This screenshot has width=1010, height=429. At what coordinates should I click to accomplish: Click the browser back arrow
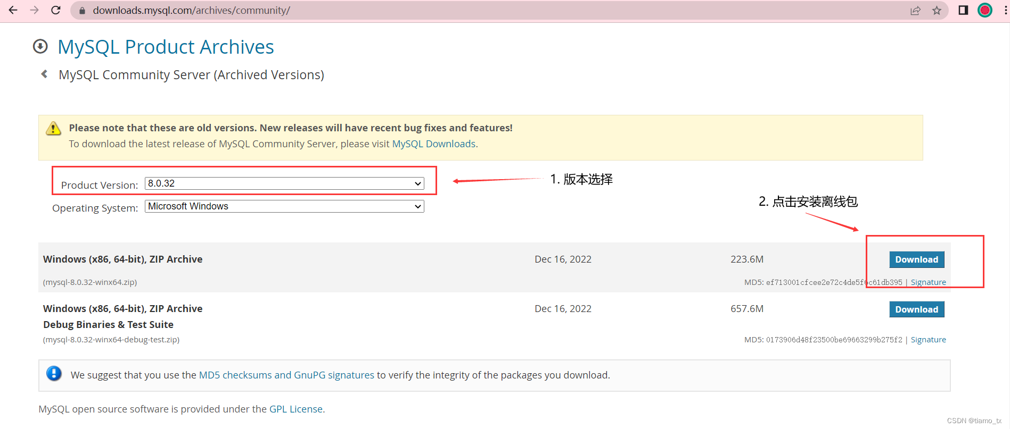click(13, 10)
